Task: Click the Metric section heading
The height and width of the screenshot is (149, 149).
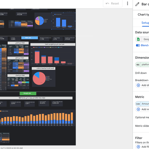Action: click(x=140, y=97)
